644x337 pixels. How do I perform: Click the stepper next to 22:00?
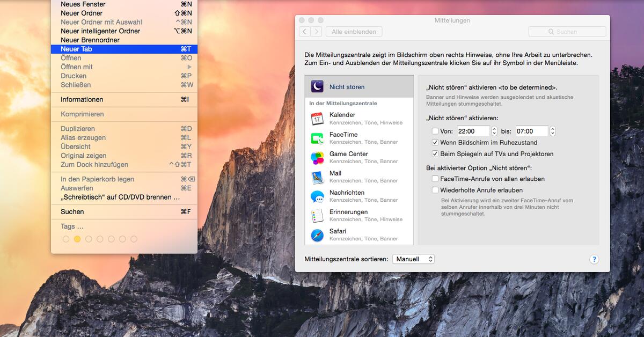(494, 130)
